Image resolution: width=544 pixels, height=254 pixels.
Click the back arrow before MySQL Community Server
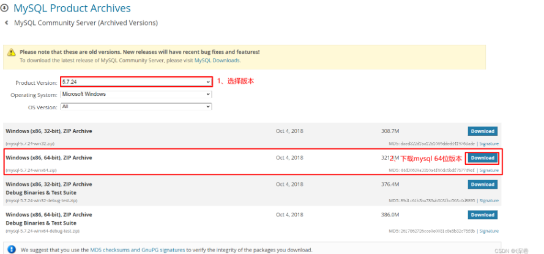[x=6, y=23]
